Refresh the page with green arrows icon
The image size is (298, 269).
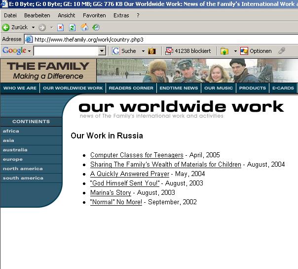point(72,27)
